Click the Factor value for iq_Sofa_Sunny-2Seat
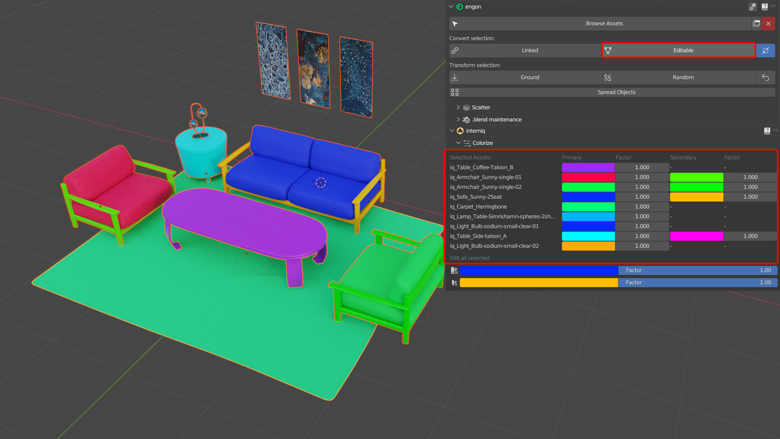The width and height of the screenshot is (780, 439). [642, 196]
